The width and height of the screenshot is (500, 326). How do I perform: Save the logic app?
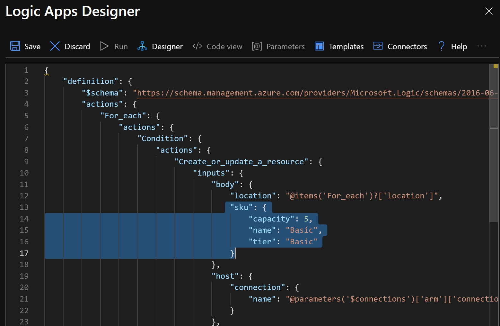coord(25,46)
